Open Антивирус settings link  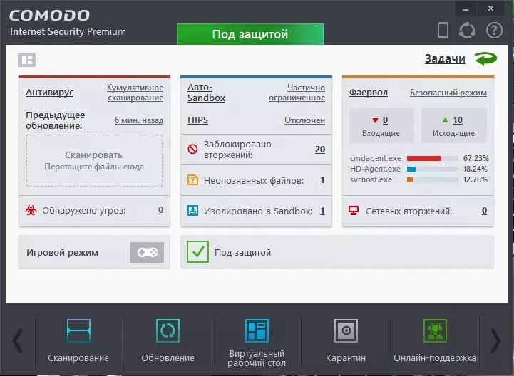(49, 93)
